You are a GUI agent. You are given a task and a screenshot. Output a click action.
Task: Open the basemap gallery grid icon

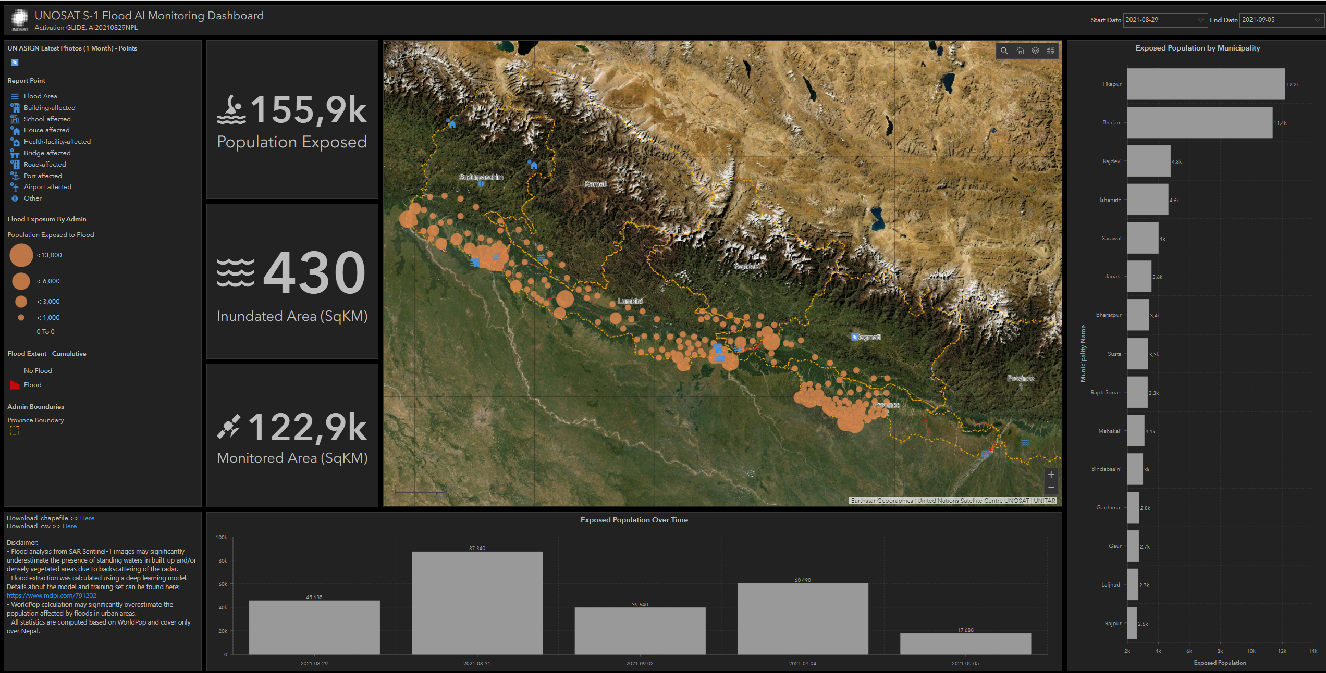(x=1051, y=51)
